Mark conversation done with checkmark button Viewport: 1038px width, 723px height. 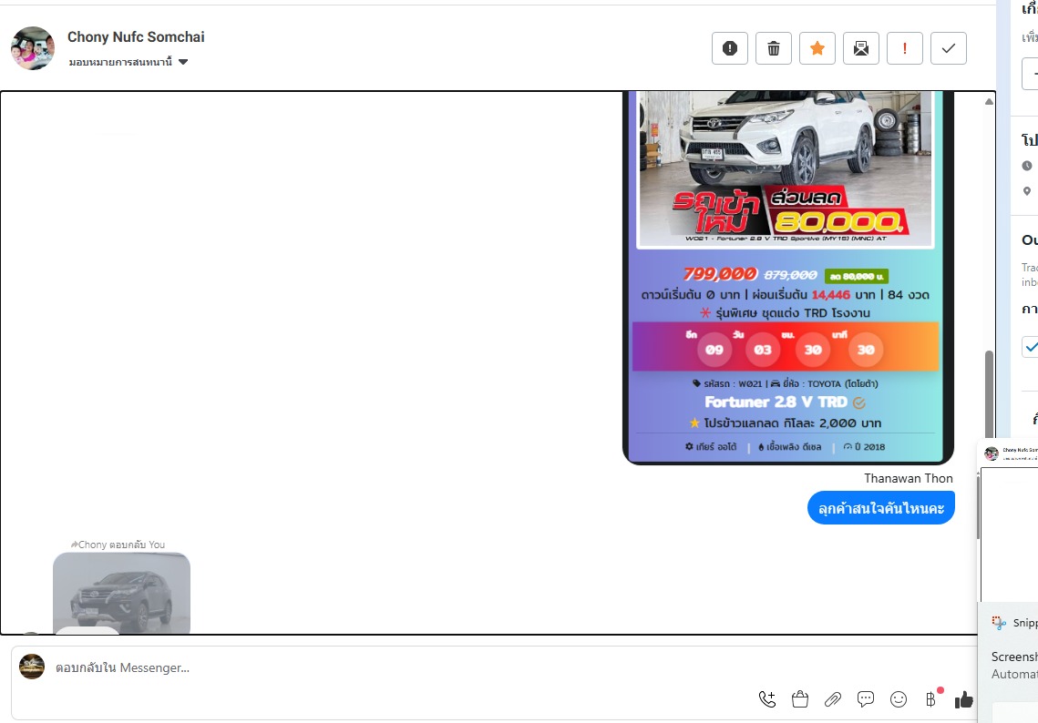[949, 48]
